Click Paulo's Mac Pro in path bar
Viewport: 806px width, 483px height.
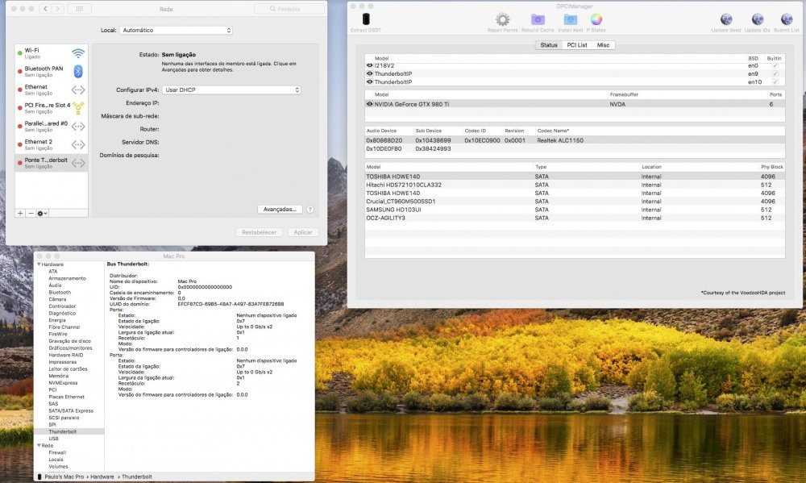[x=64, y=477]
